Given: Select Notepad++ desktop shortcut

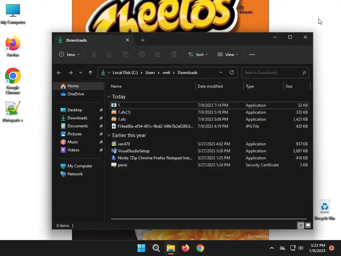Looking at the screenshot, I should pyautogui.click(x=13, y=111).
